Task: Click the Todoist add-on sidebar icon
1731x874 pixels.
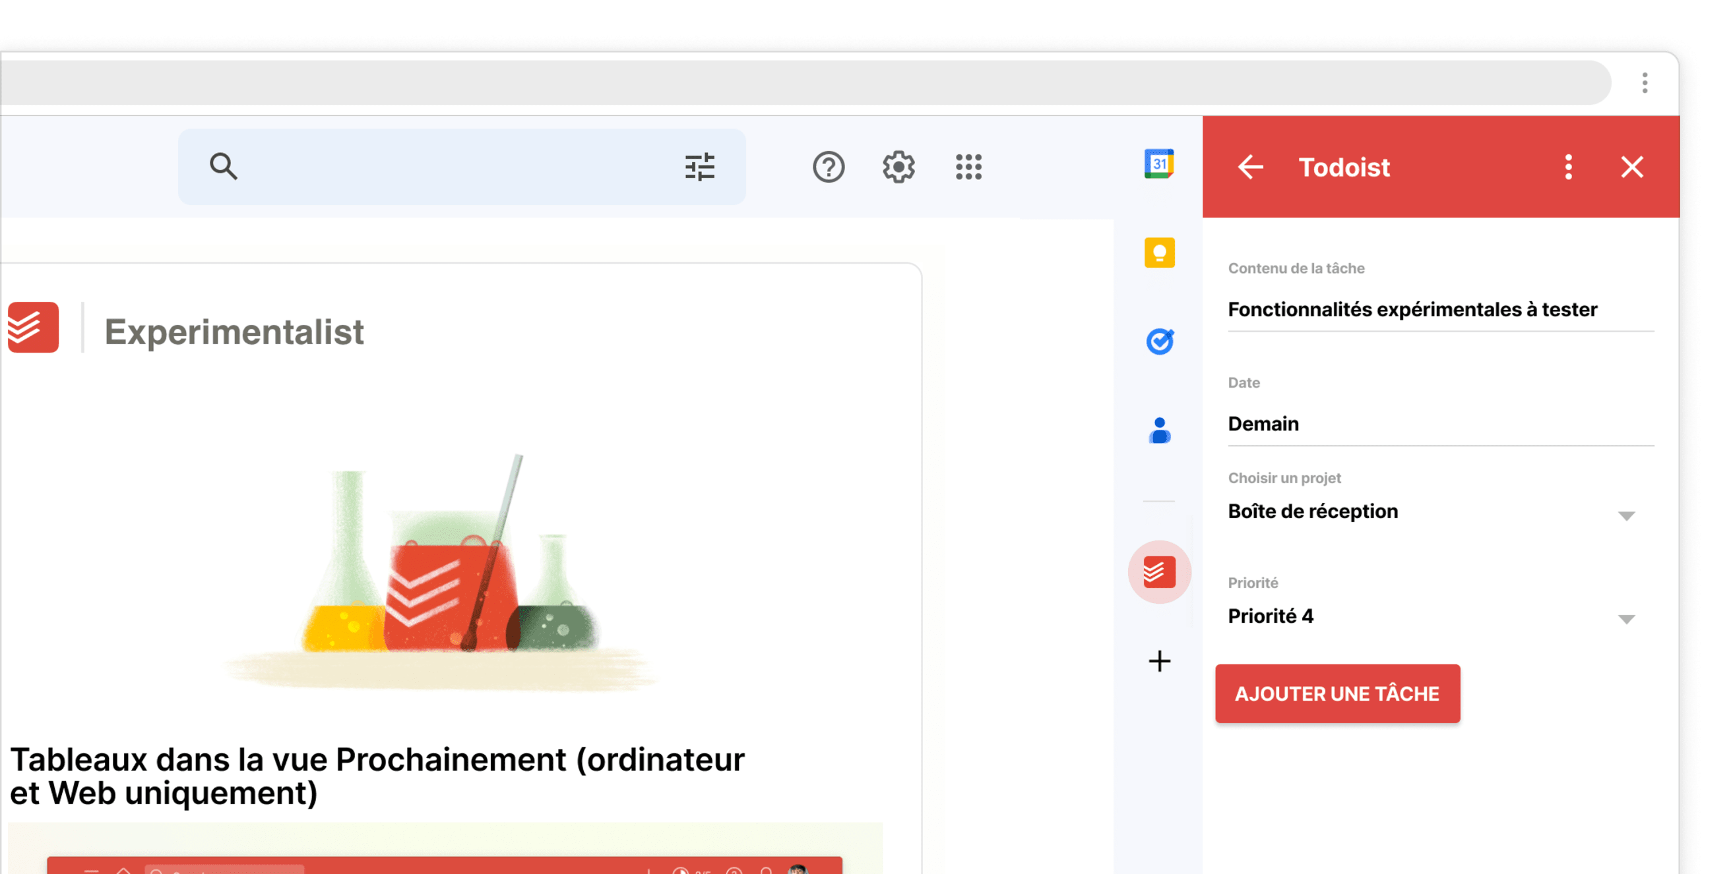Action: 1159,572
